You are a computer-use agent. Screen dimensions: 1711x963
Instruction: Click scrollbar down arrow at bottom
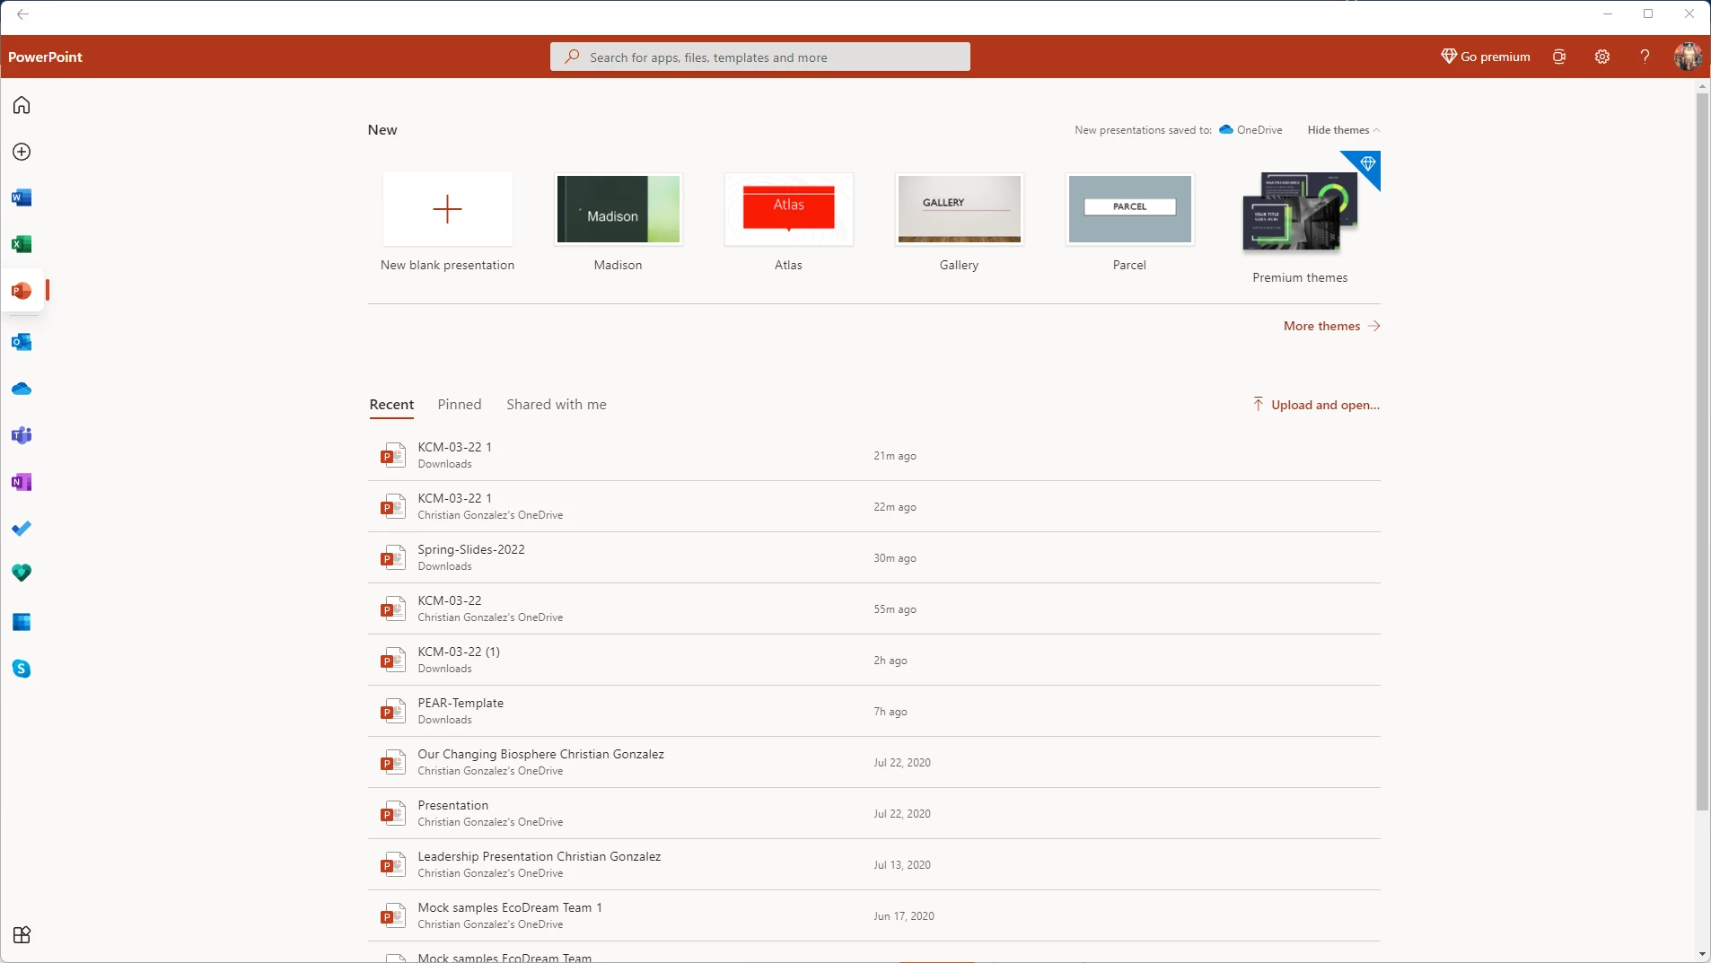1702,954
